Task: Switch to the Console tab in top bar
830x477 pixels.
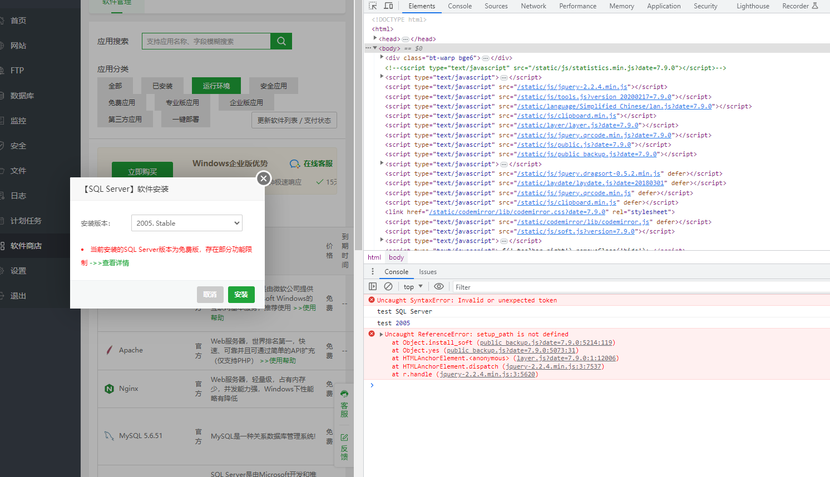Action: pyautogui.click(x=460, y=6)
